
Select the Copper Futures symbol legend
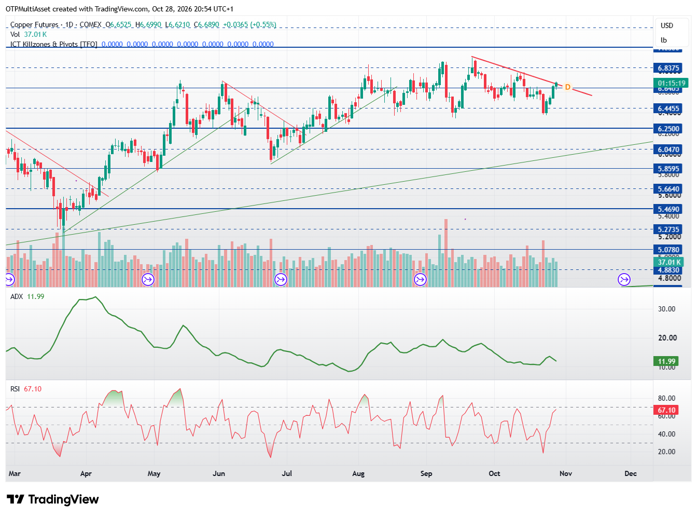pos(143,24)
